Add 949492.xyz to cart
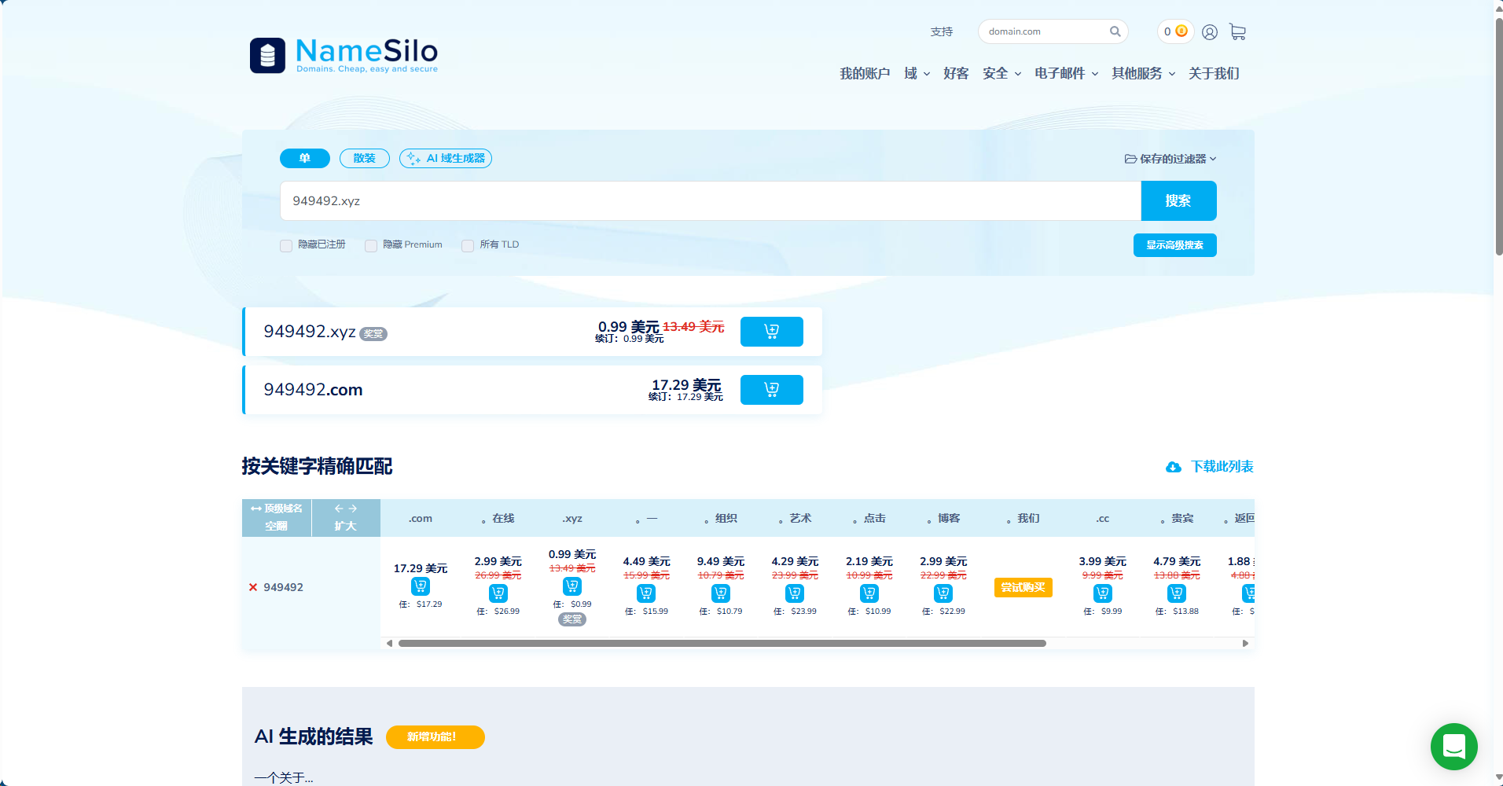The height and width of the screenshot is (786, 1503). (771, 332)
